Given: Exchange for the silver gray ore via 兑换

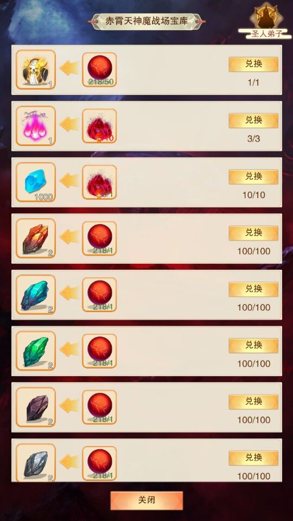Looking at the screenshot, I should coord(253,458).
